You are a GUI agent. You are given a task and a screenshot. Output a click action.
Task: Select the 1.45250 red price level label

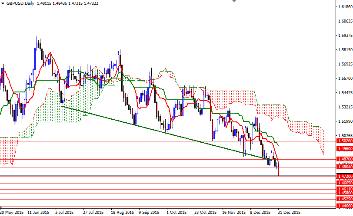point(344,199)
